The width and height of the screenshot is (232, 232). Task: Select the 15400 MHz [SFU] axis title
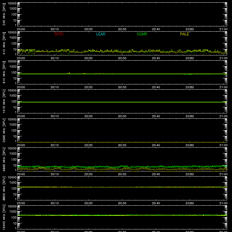coord(4,217)
